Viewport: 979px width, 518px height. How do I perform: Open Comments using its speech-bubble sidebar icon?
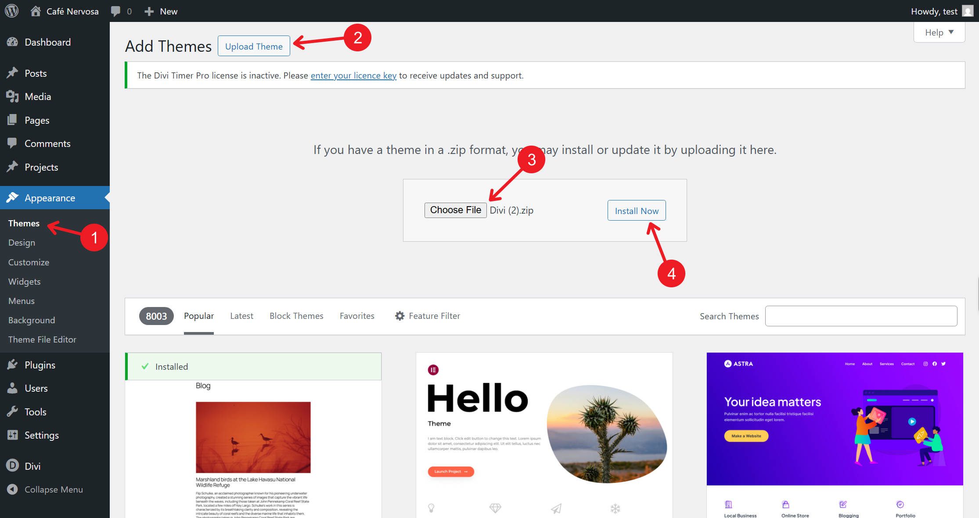point(13,143)
